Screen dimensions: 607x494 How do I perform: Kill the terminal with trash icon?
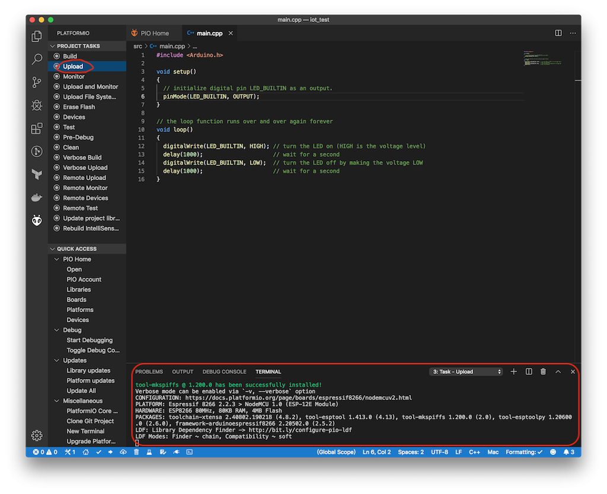point(543,371)
